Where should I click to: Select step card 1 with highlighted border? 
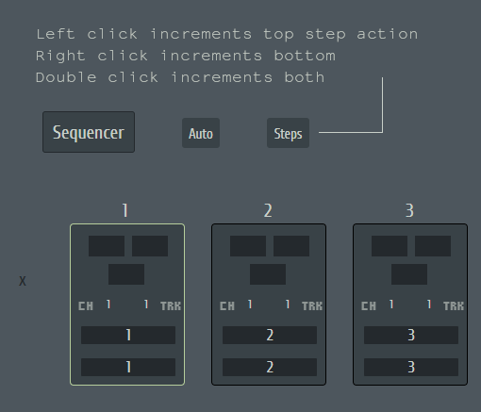click(x=127, y=305)
